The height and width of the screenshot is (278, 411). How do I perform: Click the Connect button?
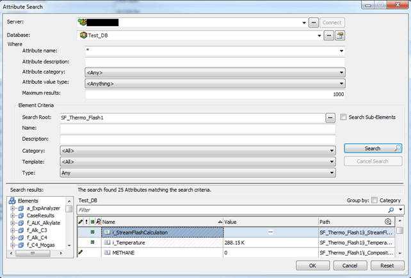coord(332,22)
